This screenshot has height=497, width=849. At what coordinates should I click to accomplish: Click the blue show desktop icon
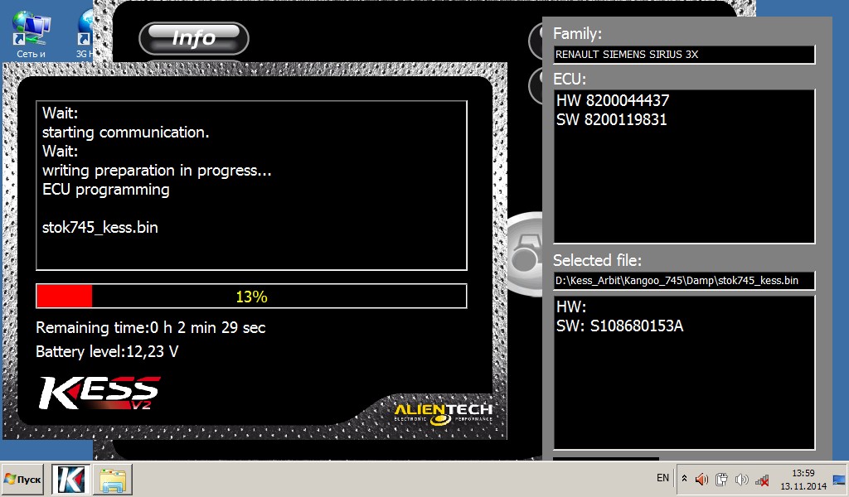(839, 480)
